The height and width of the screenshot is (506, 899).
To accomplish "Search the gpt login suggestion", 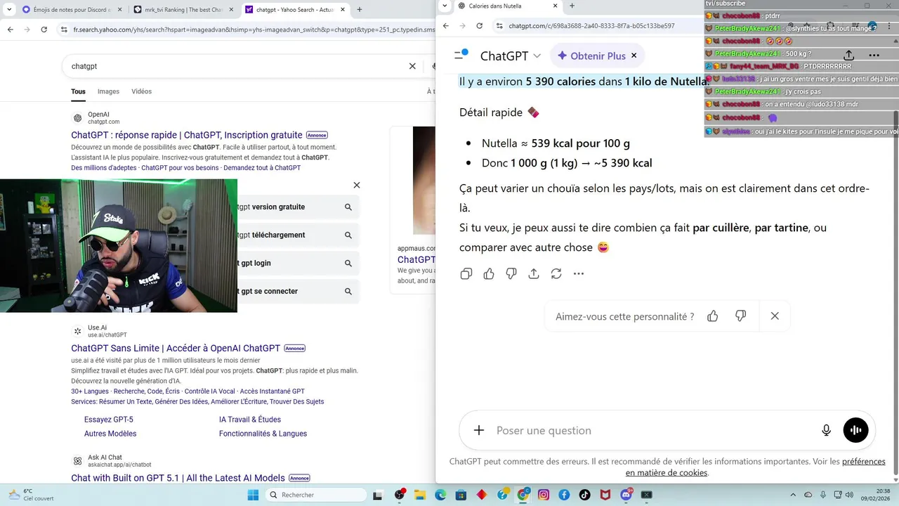I will [298, 263].
